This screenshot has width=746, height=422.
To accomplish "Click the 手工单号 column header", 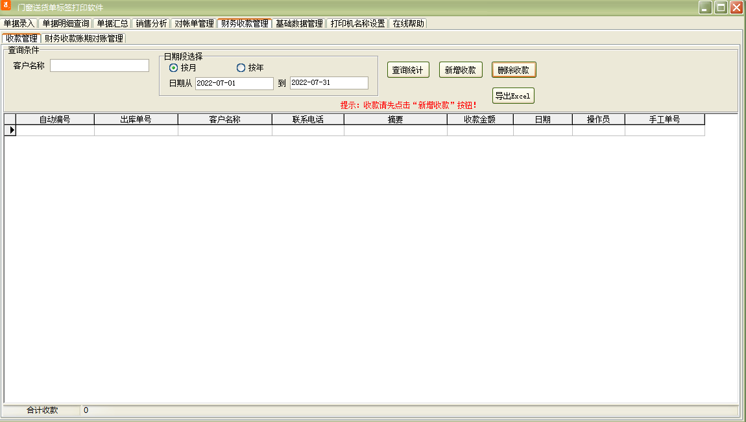I will coord(665,119).
